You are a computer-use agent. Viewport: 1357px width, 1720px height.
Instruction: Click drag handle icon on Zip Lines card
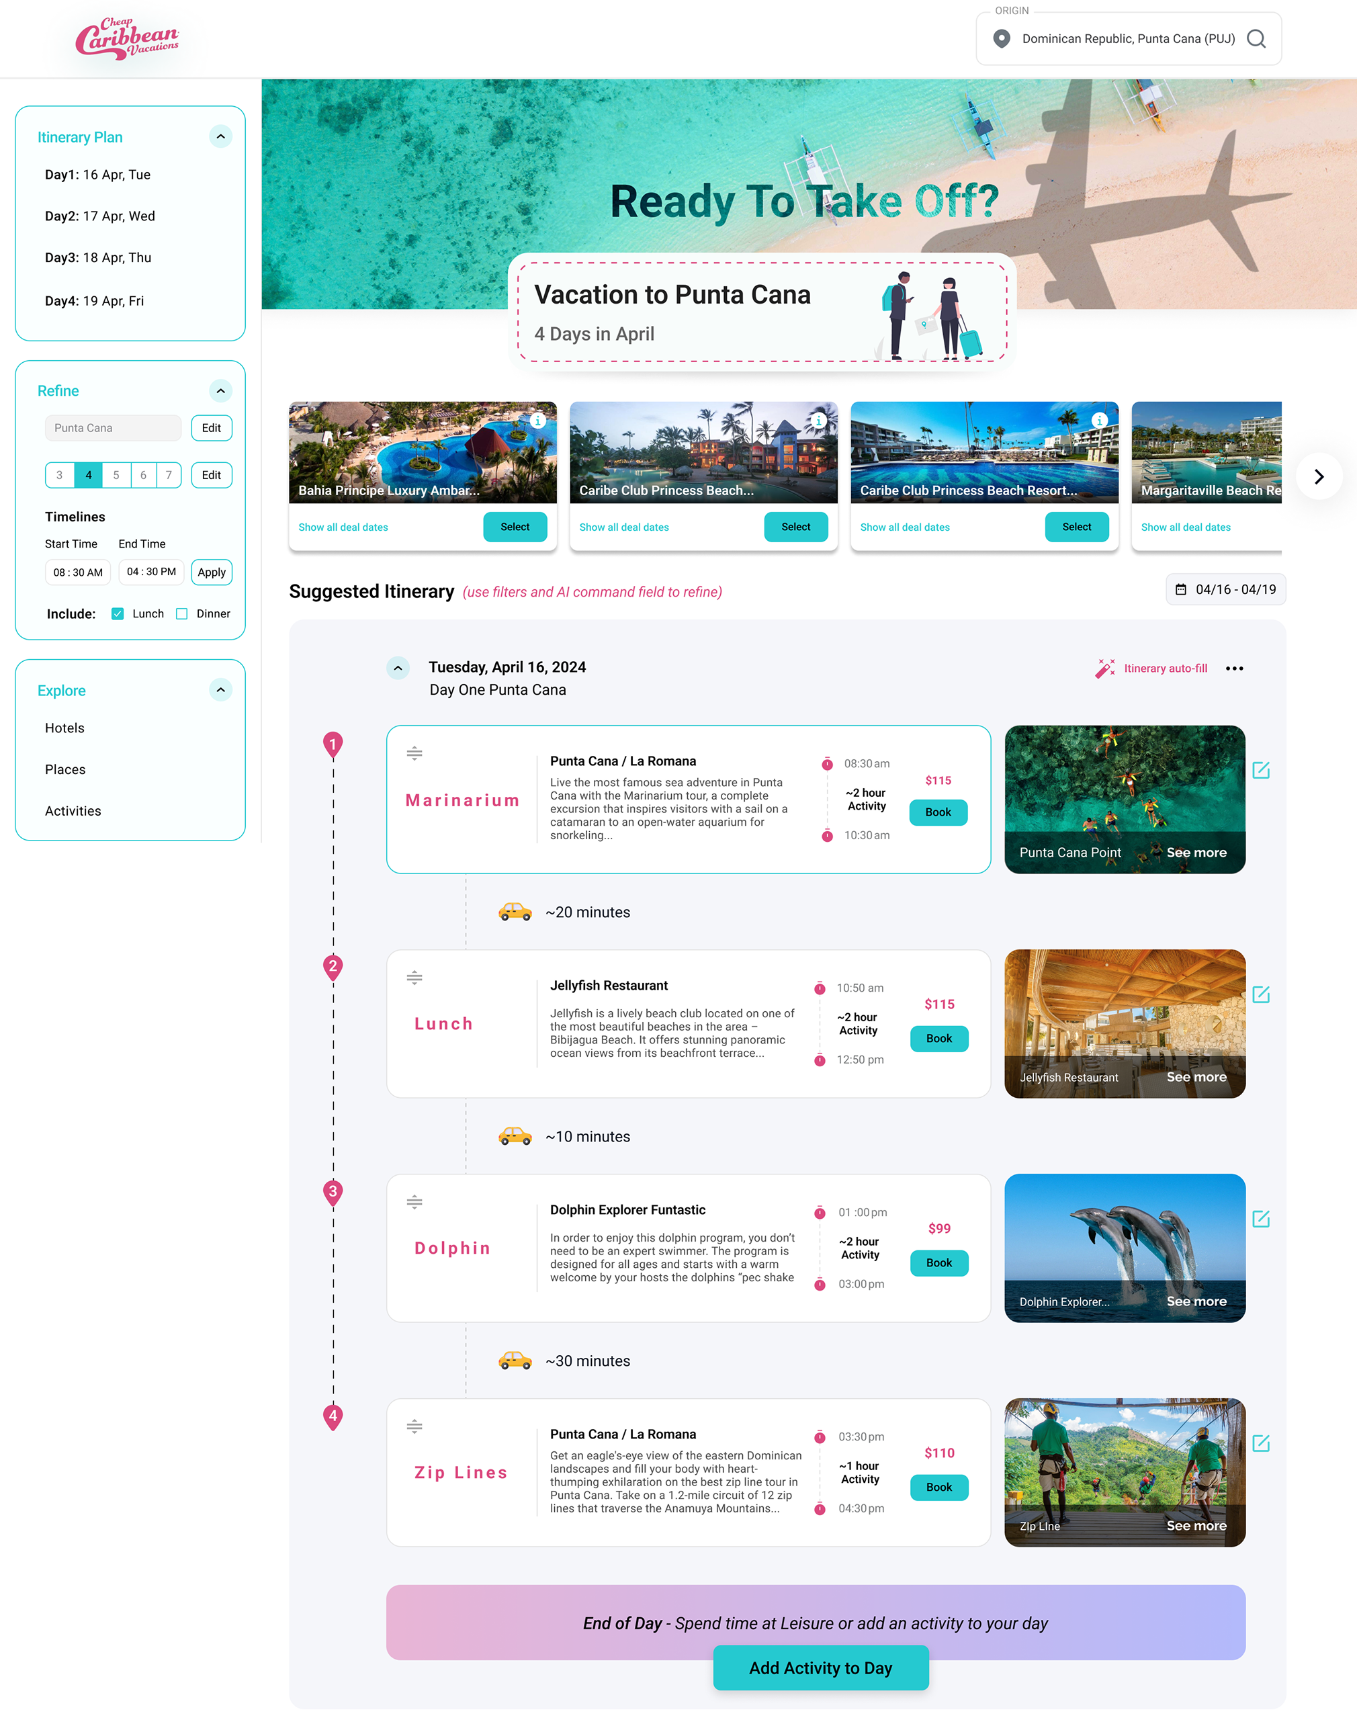pos(414,1426)
